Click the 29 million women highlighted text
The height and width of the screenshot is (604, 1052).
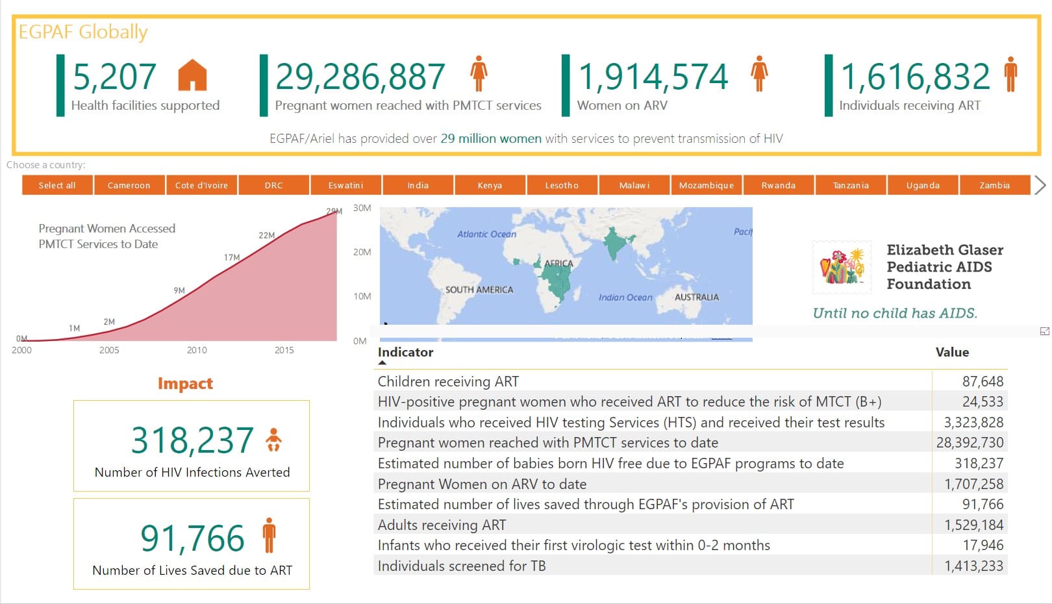[491, 138]
